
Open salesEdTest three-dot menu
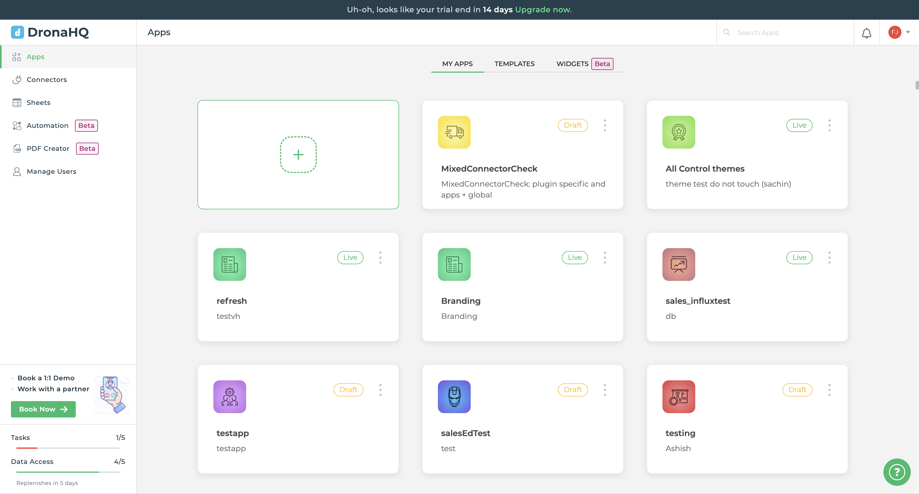point(605,390)
